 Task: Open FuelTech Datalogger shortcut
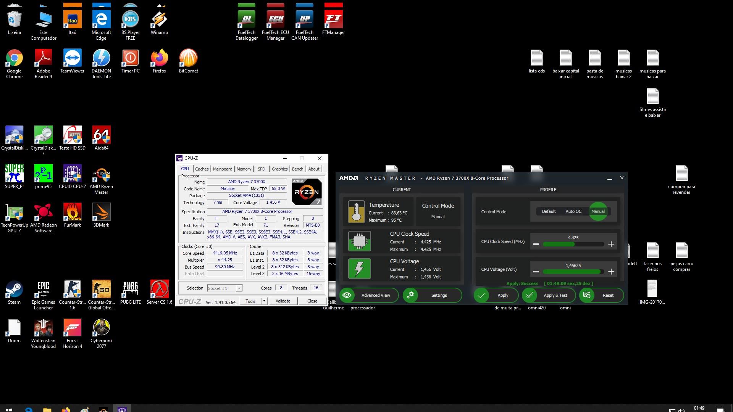coord(247,22)
